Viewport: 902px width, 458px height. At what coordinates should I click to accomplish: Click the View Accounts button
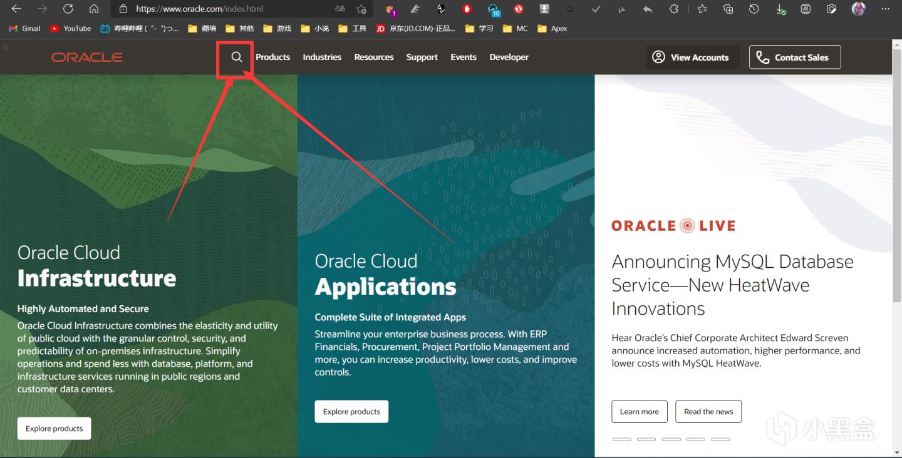(693, 57)
